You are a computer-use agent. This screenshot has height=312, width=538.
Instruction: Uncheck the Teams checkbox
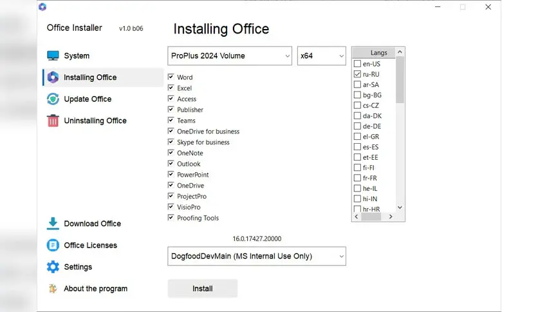click(171, 121)
